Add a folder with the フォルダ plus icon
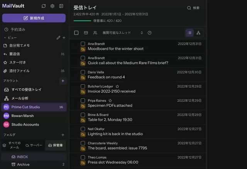The image size is (247, 169). tap(63, 135)
